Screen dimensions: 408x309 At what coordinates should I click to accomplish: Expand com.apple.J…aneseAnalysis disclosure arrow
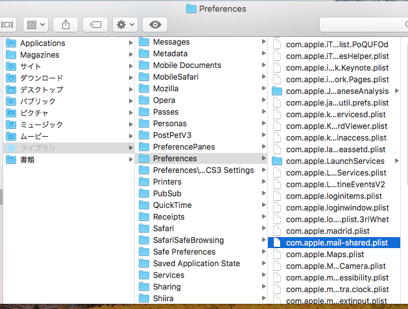[397, 91]
